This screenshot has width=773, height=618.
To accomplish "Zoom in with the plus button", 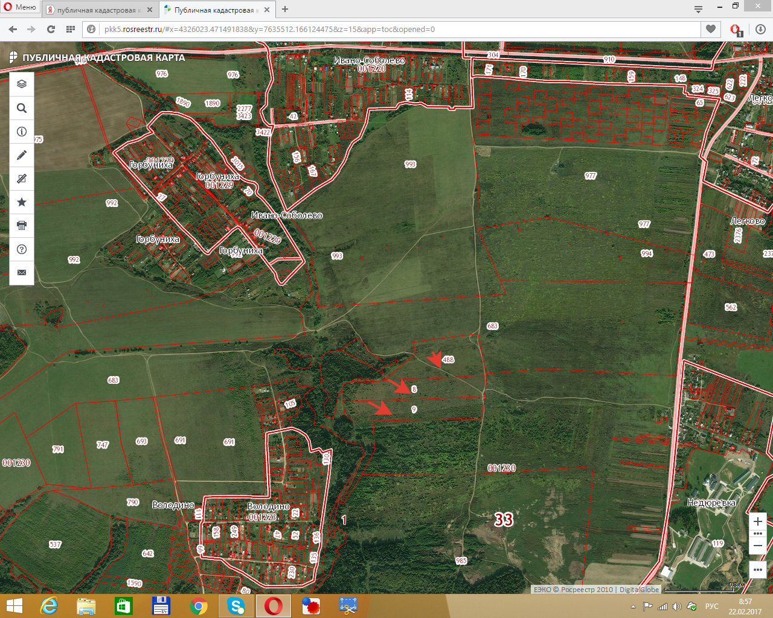I will [758, 521].
